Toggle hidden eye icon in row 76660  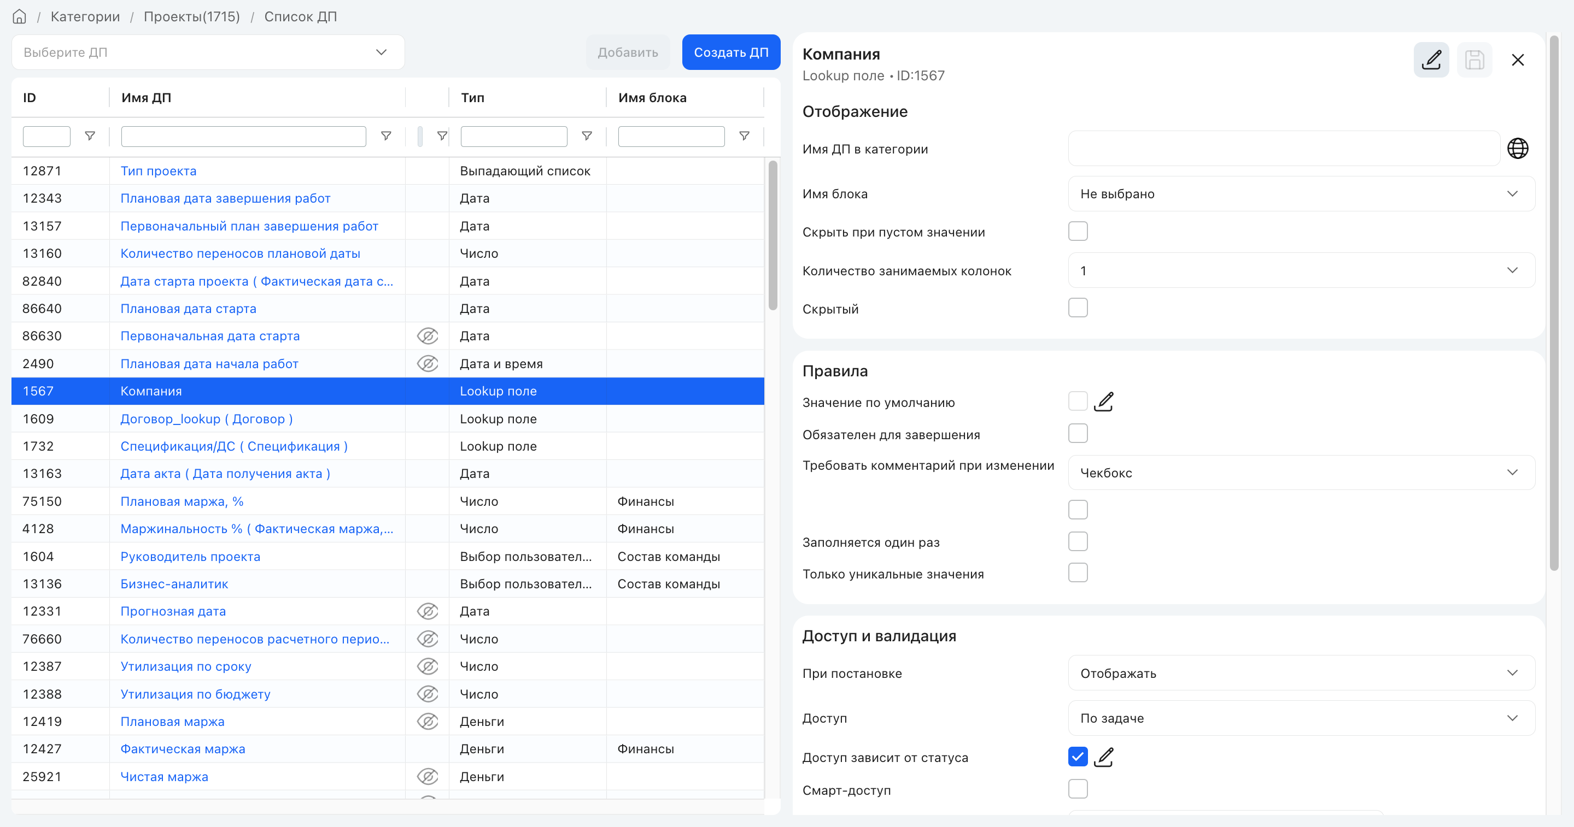click(x=428, y=639)
